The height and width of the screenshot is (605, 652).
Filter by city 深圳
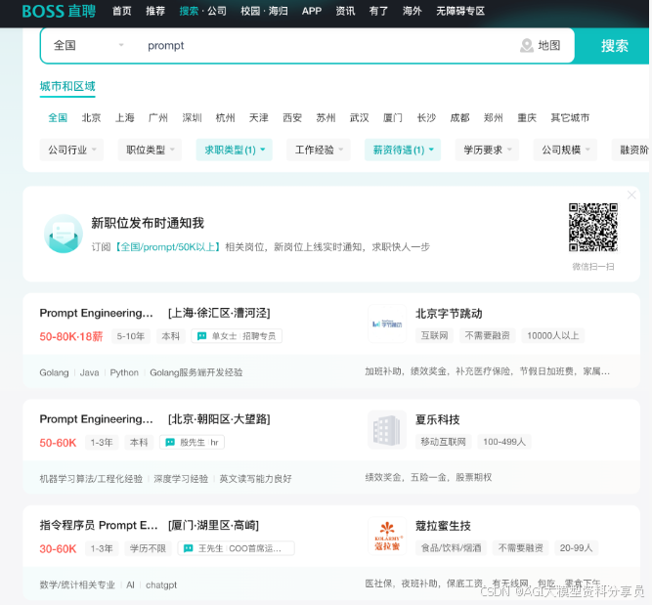pyautogui.click(x=192, y=117)
